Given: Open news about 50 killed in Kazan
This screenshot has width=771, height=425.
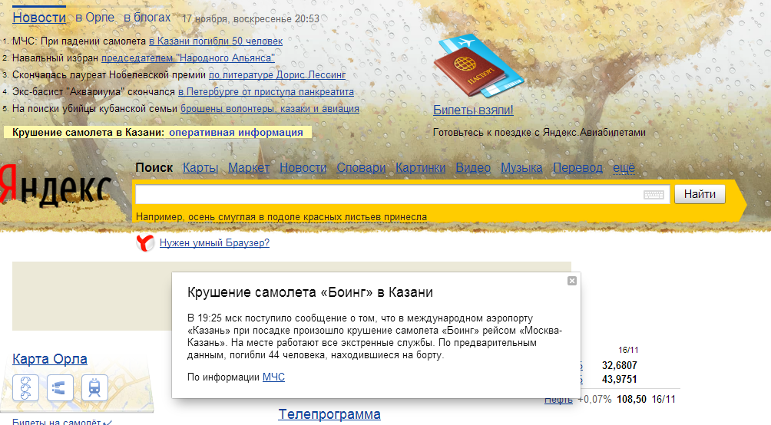Looking at the screenshot, I should [x=216, y=41].
